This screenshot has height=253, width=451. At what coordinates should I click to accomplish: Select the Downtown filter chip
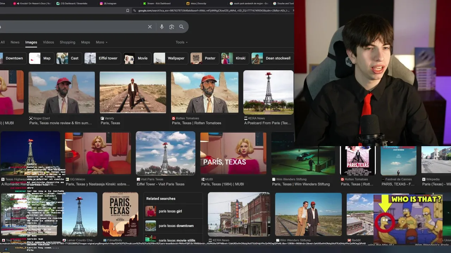point(13,58)
